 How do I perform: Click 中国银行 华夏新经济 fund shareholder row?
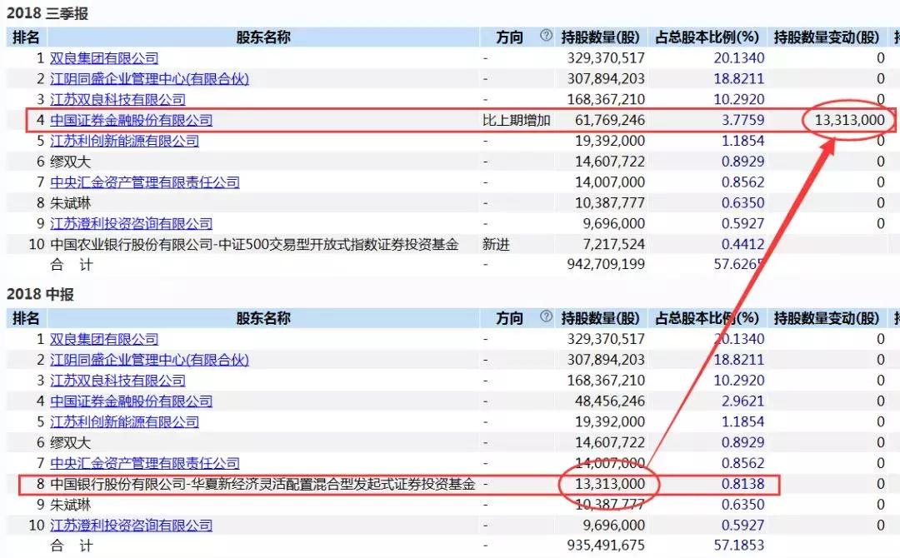pyautogui.click(x=262, y=484)
